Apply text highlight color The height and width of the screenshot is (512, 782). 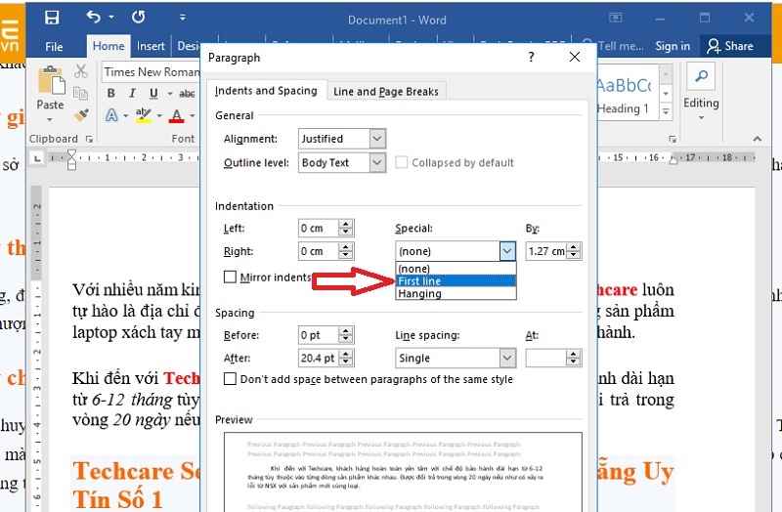coord(144,115)
